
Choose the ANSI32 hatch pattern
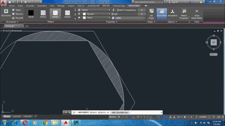click(67, 14)
